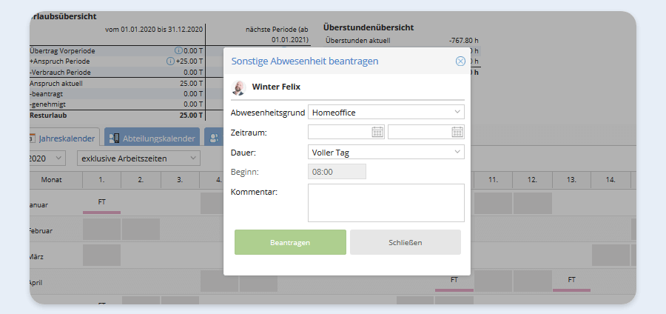Open the start date calendar picker icon

pyautogui.click(x=377, y=132)
